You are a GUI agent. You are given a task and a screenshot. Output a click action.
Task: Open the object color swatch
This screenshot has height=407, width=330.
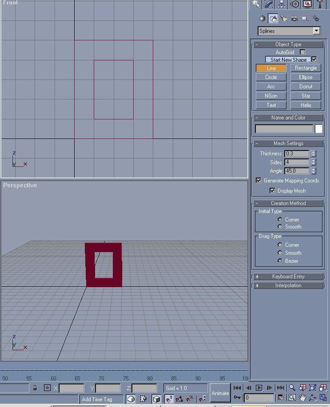point(318,129)
